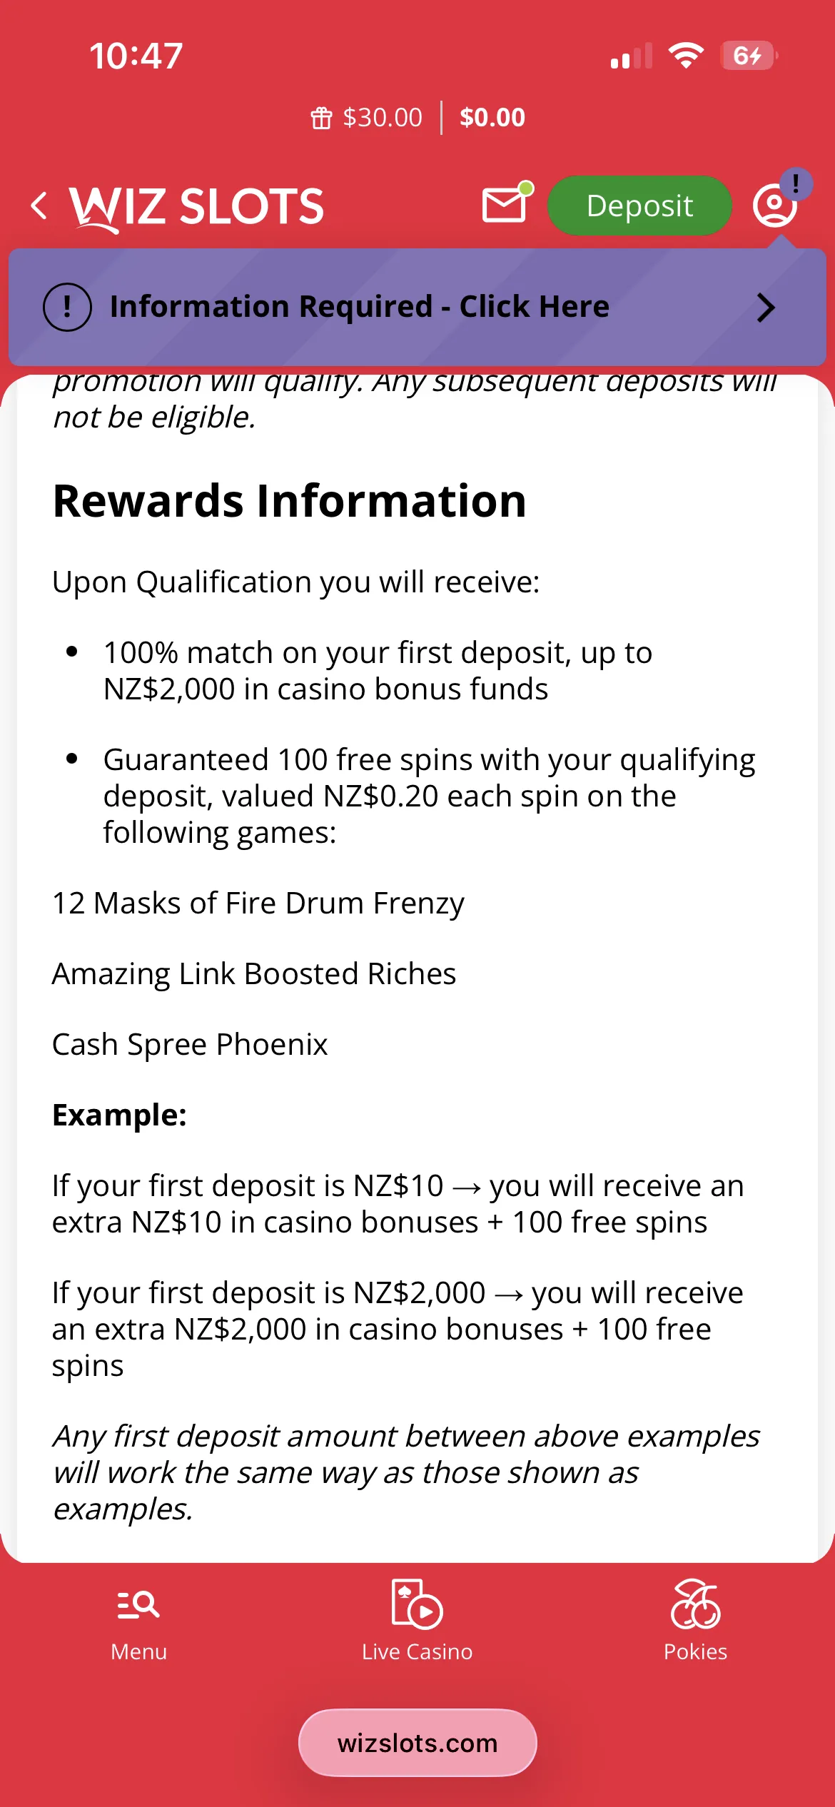Image resolution: width=835 pixels, height=1807 pixels.
Task: Select the Menu tab label
Action: (138, 1651)
